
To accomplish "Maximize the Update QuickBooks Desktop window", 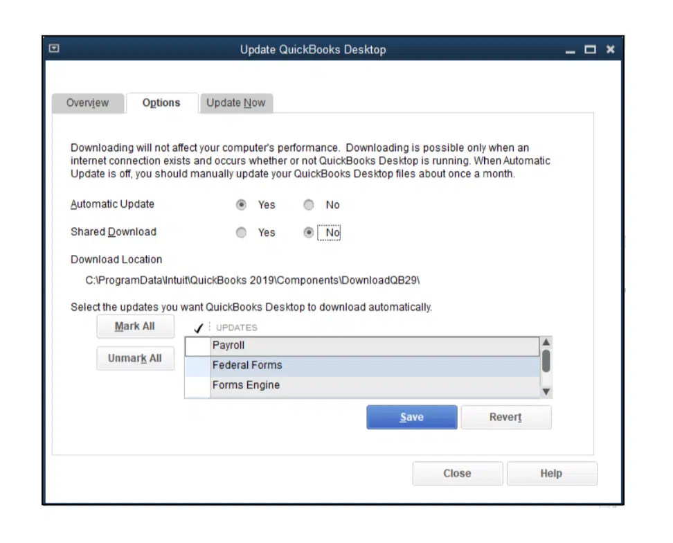I will (590, 49).
